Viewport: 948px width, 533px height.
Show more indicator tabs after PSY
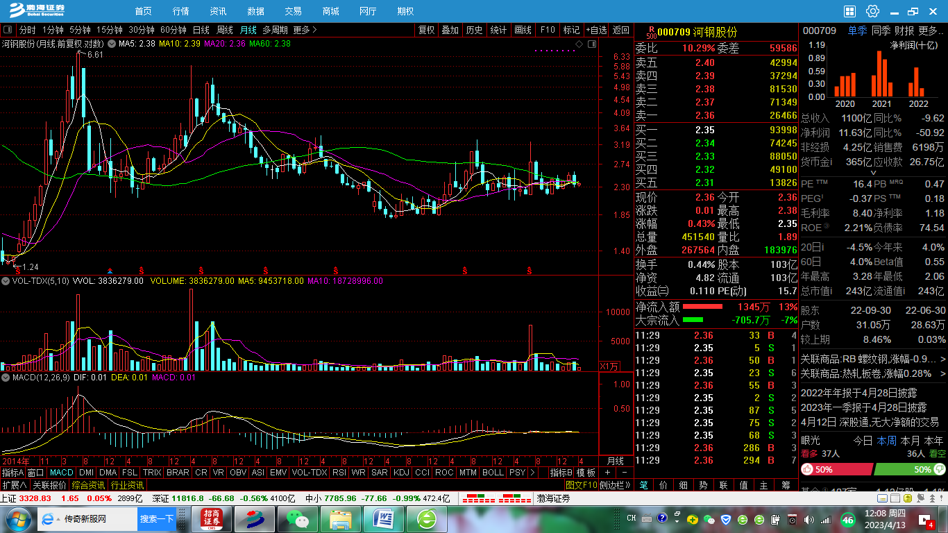(x=532, y=473)
